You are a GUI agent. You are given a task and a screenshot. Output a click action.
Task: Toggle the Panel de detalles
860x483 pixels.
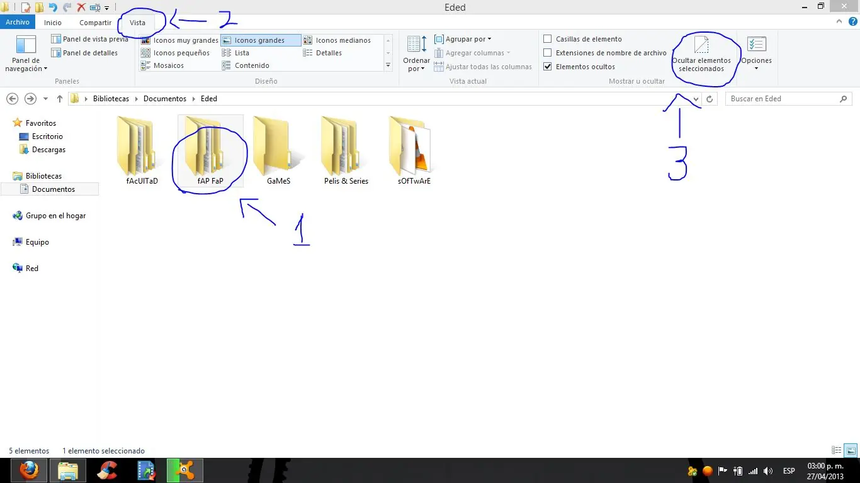84,53
